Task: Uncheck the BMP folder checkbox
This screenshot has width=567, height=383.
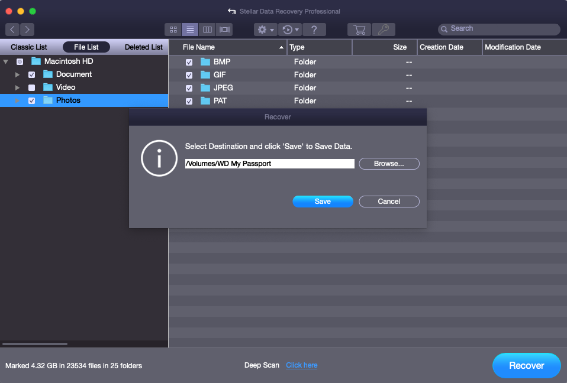Action: click(x=189, y=62)
